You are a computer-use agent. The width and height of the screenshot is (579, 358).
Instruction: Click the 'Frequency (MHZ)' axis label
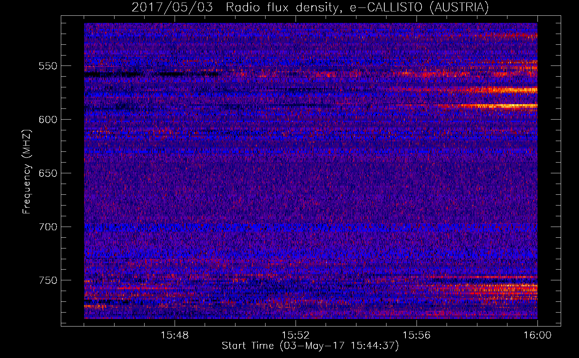pos(27,171)
